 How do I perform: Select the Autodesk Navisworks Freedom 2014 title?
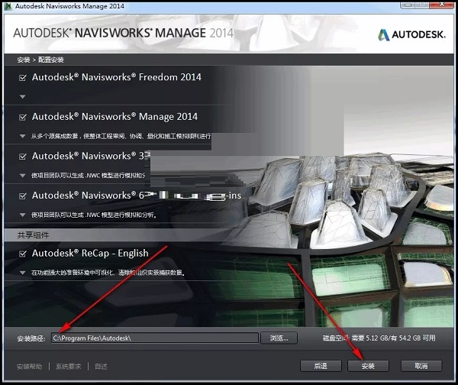click(x=117, y=77)
